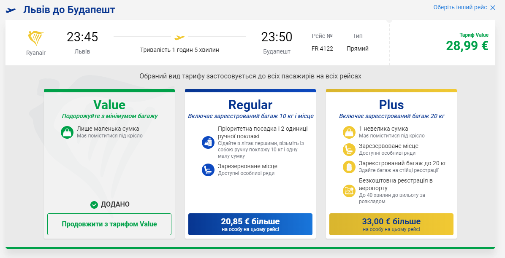The image size is (505, 258).
Task: Click the departure city "Львів" under 23:45
Action: [x=82, y=51]
